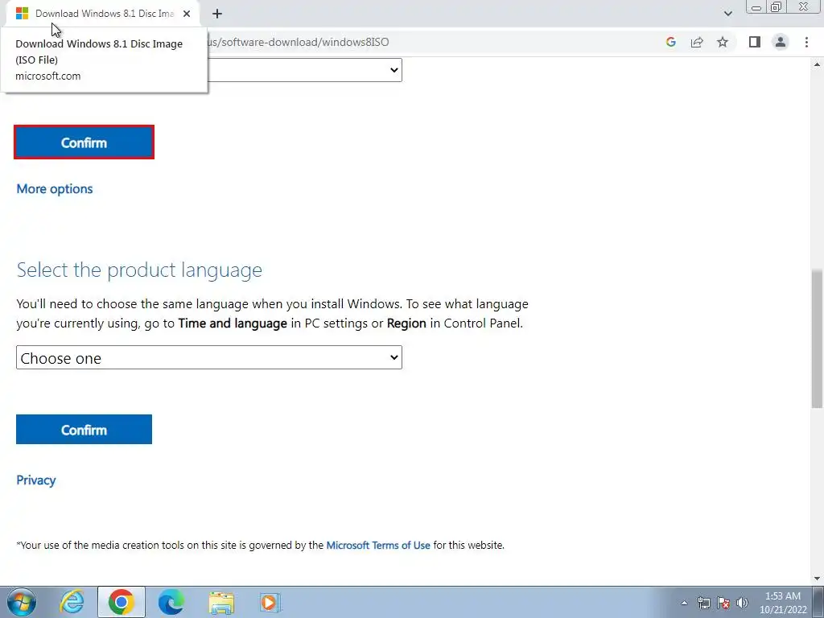This screenshot has height=618, width=824.
Task: Open the Action Center flag icon
Action: (x=723, y=603)
